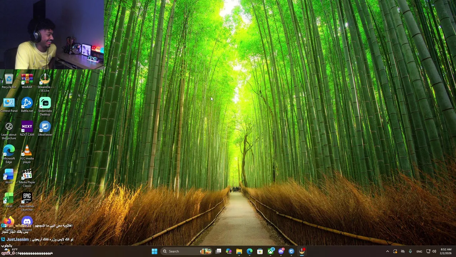Select the Excel desktop shortcut
The height and width of the screenshot is (257, 456).
pyautogui.click(x=9, y=201)
